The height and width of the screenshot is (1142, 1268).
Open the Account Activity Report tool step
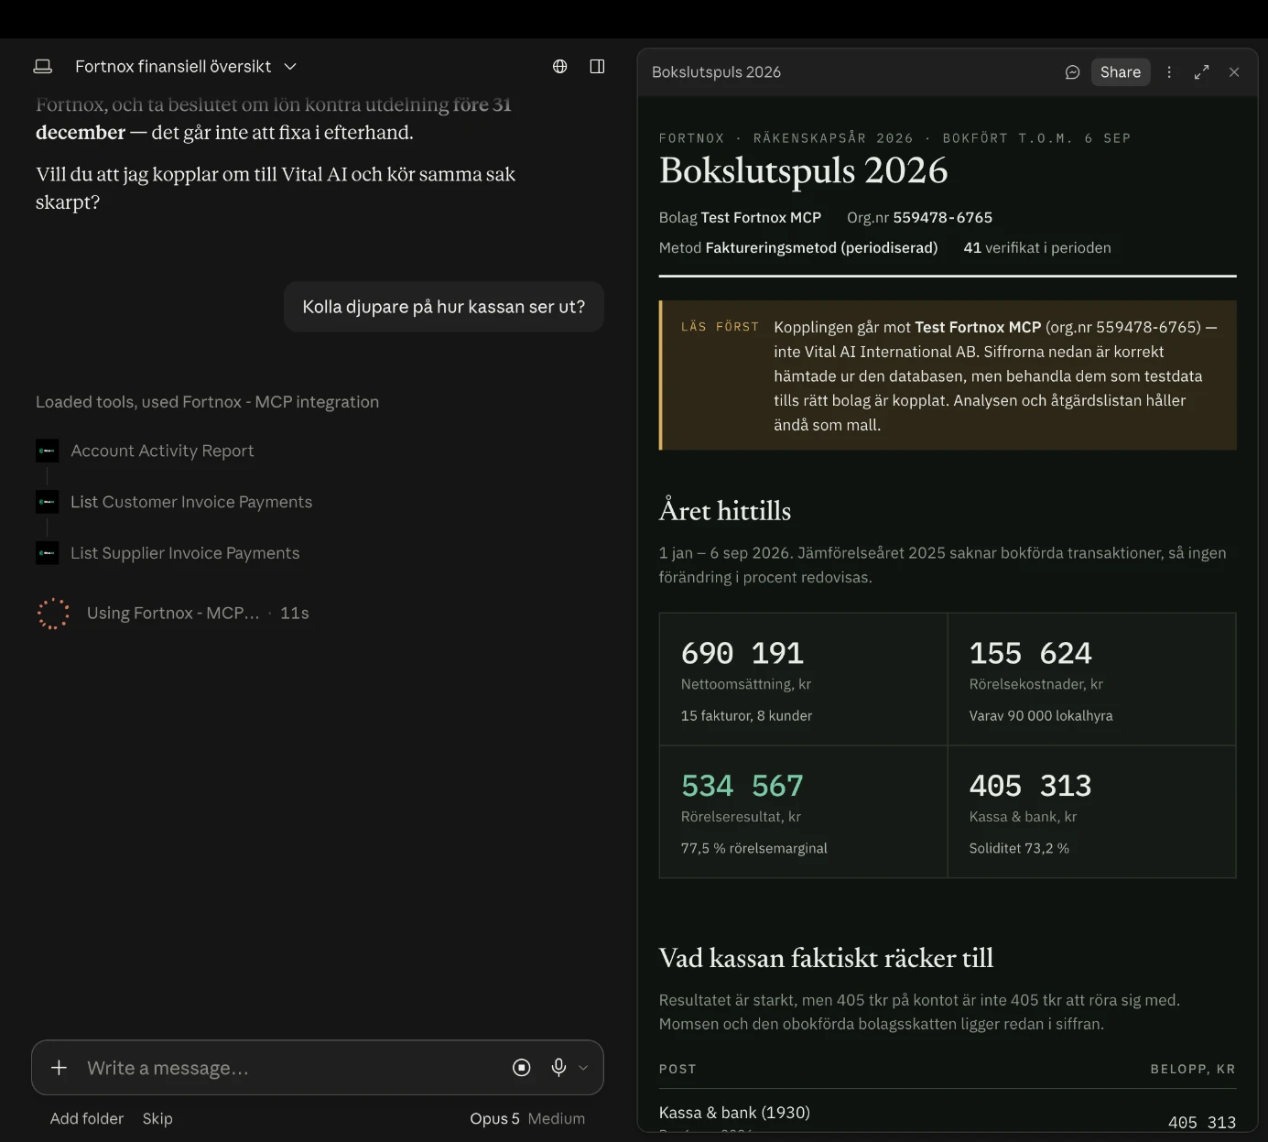[162, 451]
